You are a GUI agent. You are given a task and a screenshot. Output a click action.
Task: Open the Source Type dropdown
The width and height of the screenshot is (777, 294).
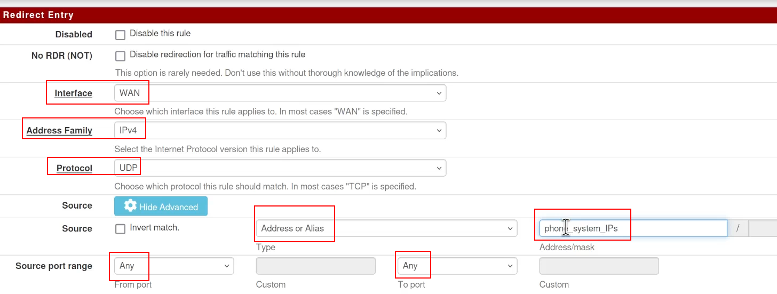pos(386,228)
